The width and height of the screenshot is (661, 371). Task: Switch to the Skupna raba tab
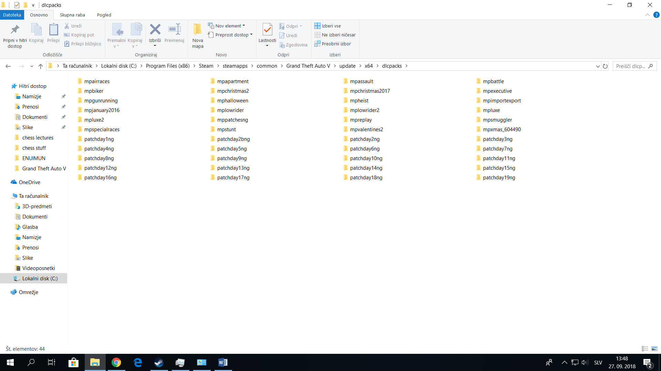[72, 15]
